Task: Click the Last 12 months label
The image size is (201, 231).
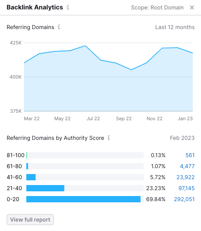Action: [x=175, y=27]
